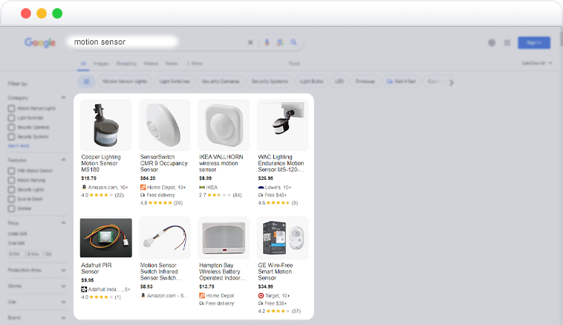The height and width of the screenshot is (325, 563).
Task: Click See 5 more categories link
Action: 19,146
